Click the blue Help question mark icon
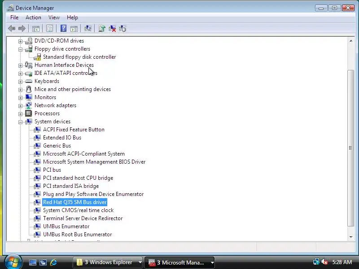359x269 pixels. (63, 28)
